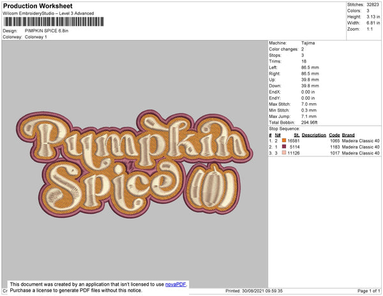The image size is (383, 296).
Task: Click the Stop Sequence label
Action: [284, 129]
